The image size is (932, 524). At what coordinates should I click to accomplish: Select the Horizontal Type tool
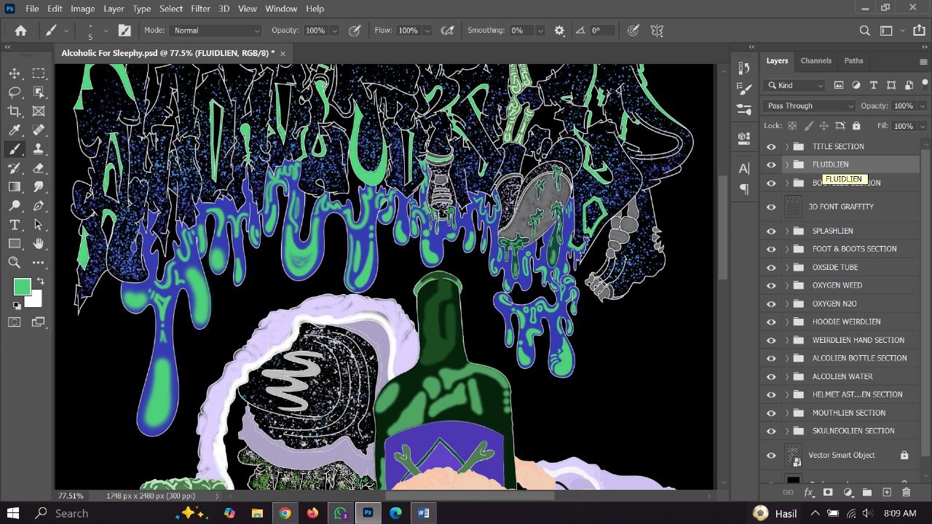point(15,224)
